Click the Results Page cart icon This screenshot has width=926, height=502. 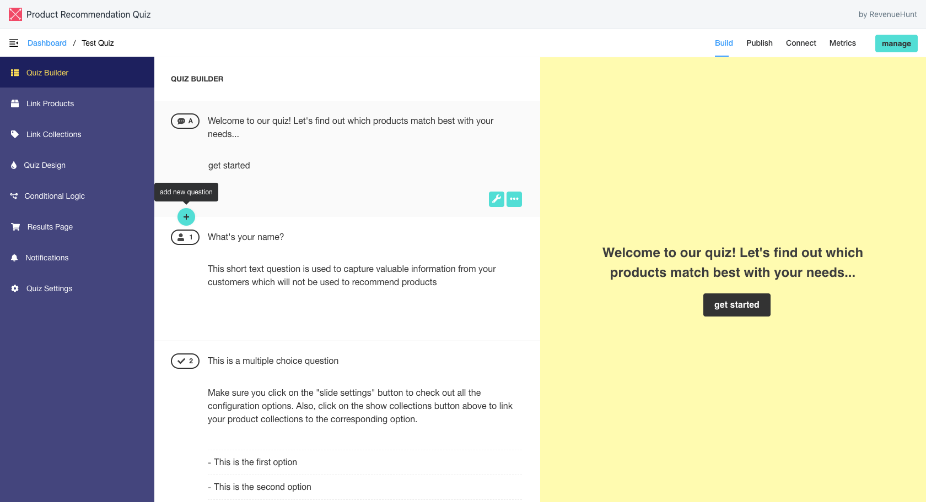(x=15, y=227)
